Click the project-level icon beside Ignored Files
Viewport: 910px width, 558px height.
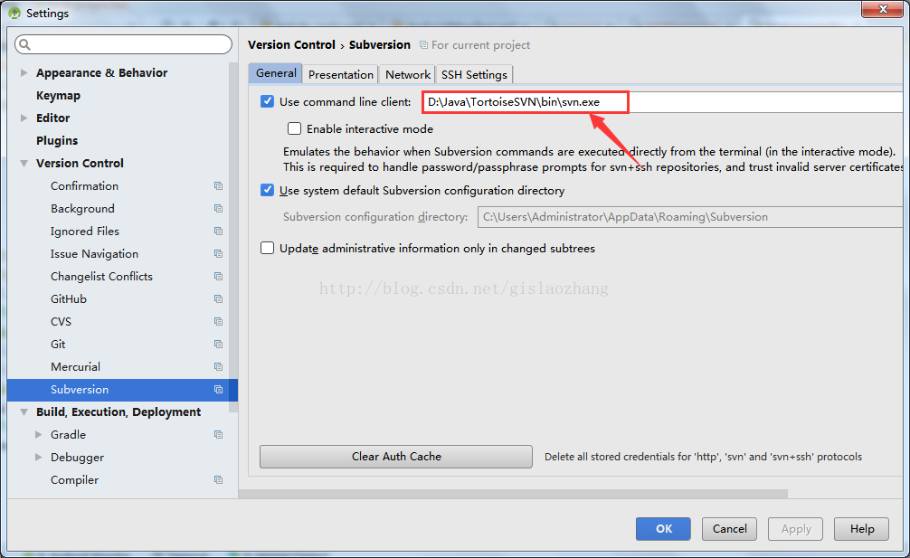(x=218, y=231)
